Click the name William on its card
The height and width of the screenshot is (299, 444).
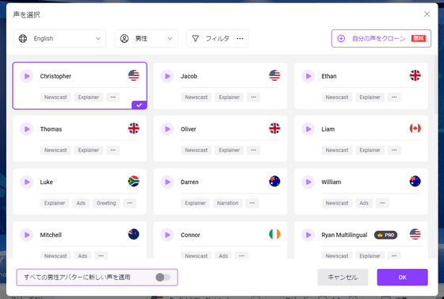tap(331, 182)
